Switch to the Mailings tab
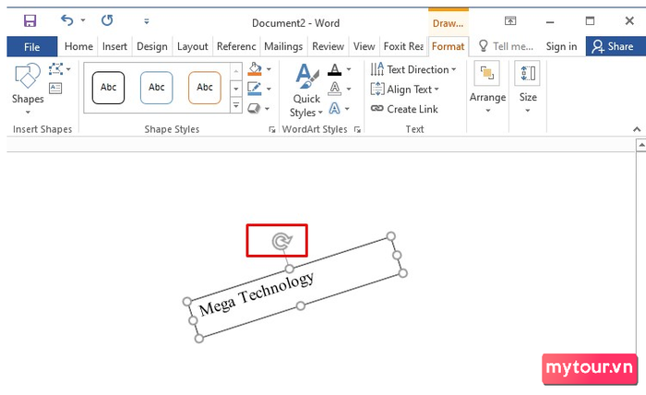 [x=283, y=46]
